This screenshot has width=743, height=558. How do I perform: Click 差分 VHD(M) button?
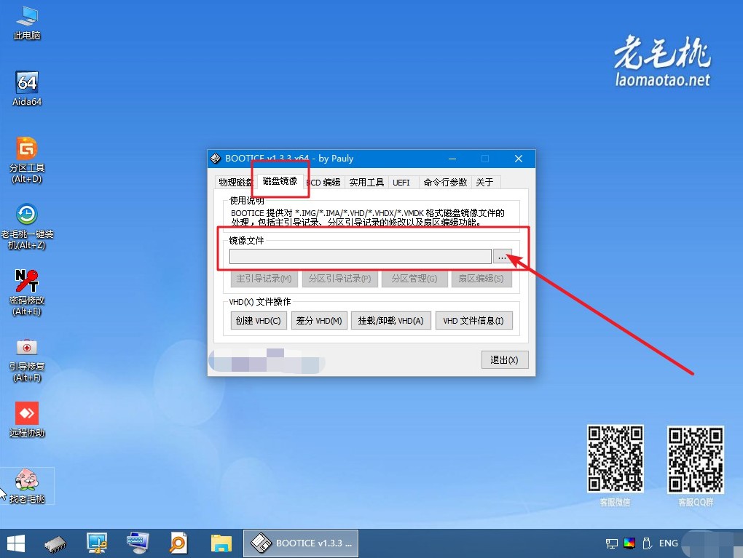coord(319,320)
